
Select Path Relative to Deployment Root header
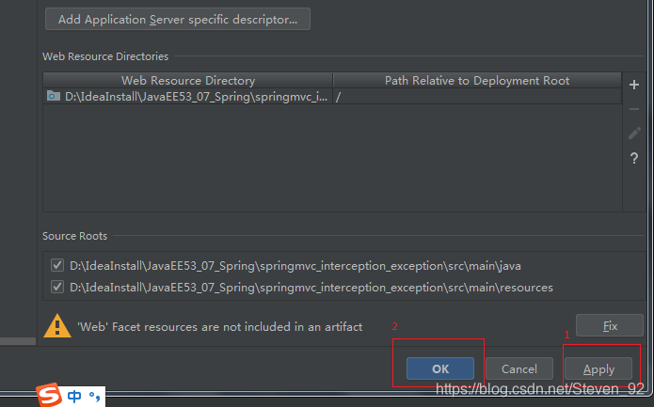[477, 81]
